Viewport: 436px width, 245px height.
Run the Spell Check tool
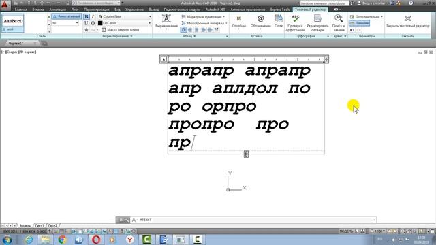[x=295, y=22]
